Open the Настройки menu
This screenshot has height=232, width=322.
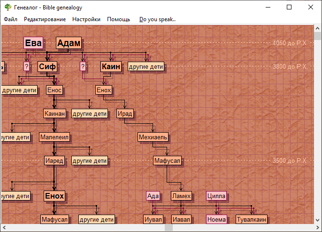[x=86, y=19]
